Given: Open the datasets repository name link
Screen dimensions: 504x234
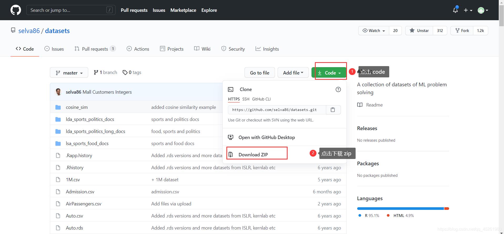Looking at the screenshot, I should (57, 31).
